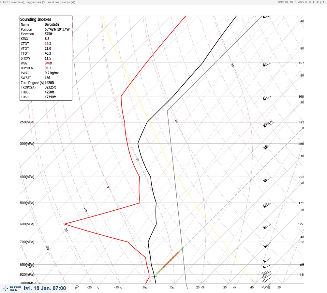Click the height label '223' on the right edge
Image resolution: width=327 pixels, height=293 pixels.
(x=301, y=177)
